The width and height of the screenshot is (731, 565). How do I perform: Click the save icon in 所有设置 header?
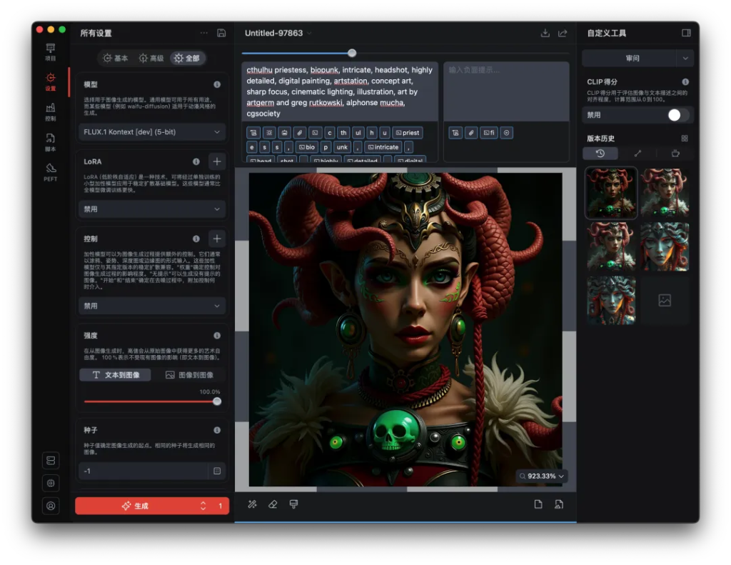pyautogui.click(x=221, y=33)
